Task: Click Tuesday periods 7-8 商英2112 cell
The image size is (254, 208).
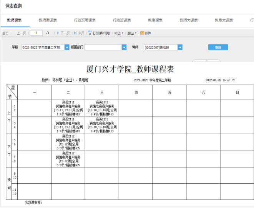Action: pos(68,159)
